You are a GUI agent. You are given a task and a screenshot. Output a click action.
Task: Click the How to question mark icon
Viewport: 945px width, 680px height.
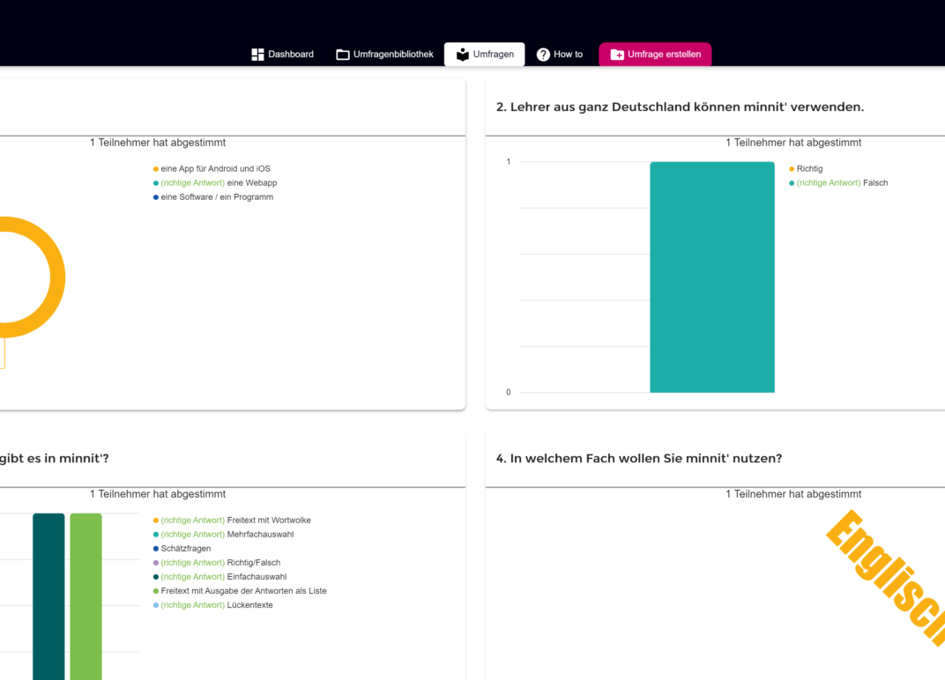[x=543, y=55]
